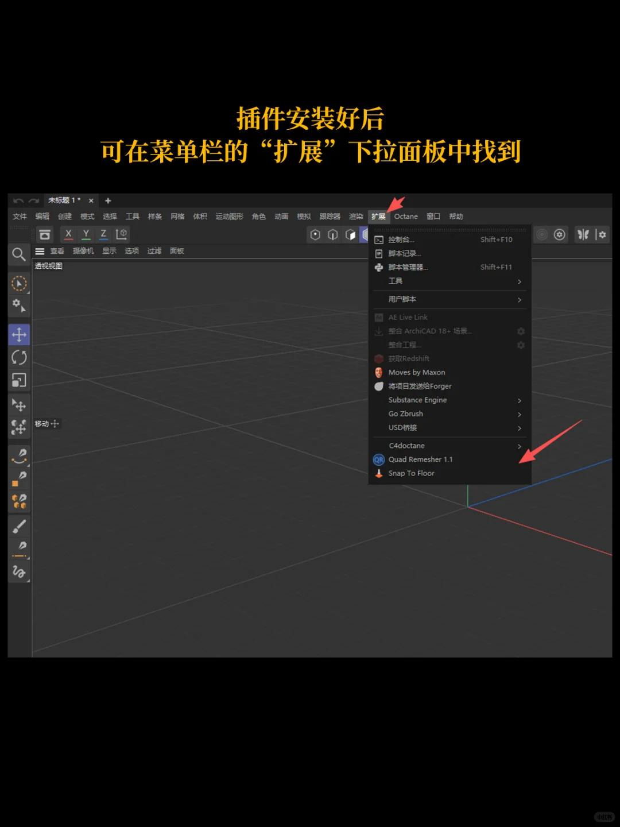Expand the 用户脚本 submenu
Image resolution: width=620 pixels, height=827 pixels.
pyautogui.click(x=402, y=299)
